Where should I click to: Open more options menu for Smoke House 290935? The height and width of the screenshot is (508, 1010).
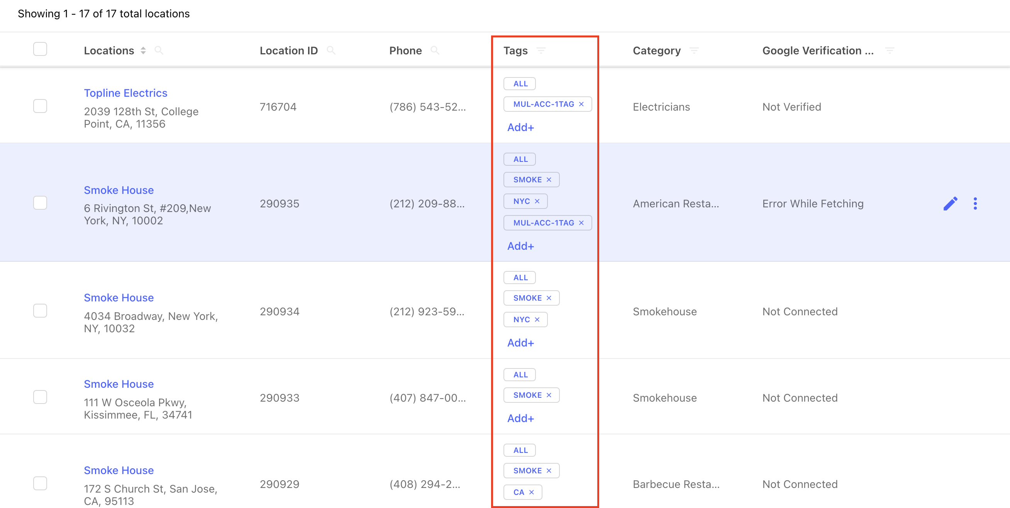[975, 204]
